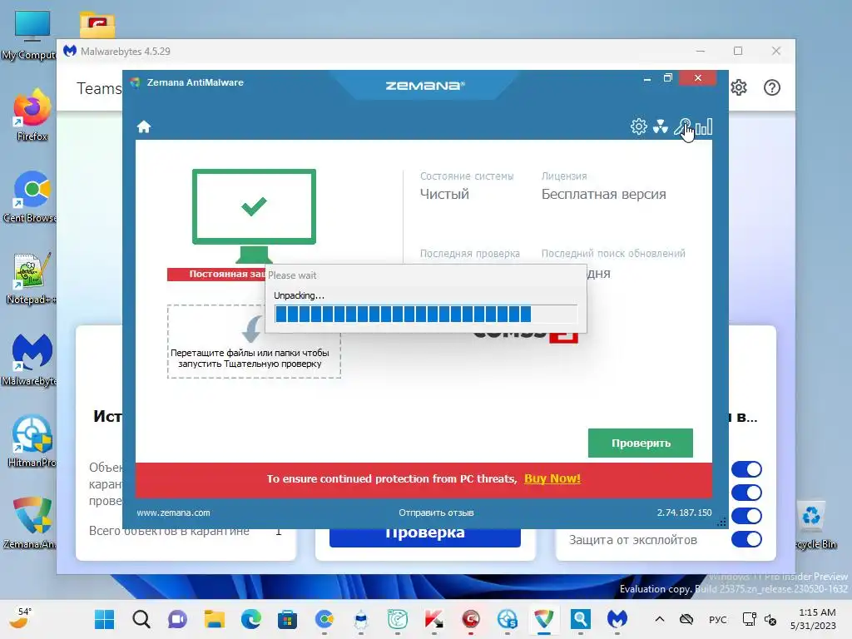
Task: Open the Windows Start menu
Action: click(x=104, y=619)
